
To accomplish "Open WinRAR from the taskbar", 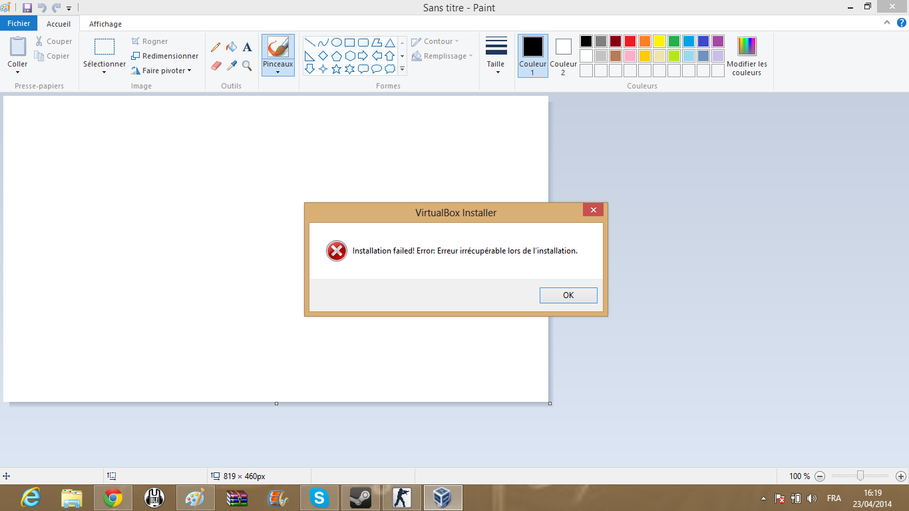I will coord(237,498).
